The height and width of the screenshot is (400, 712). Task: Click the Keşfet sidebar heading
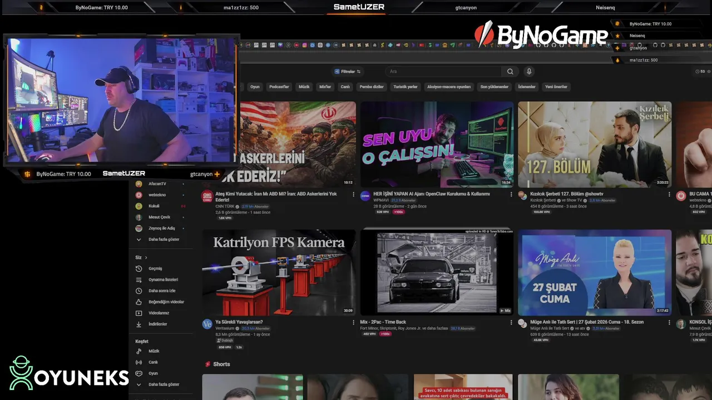coord(142,341)
